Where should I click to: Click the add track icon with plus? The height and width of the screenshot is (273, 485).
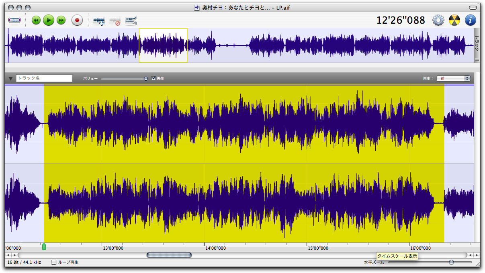[99, 20]
